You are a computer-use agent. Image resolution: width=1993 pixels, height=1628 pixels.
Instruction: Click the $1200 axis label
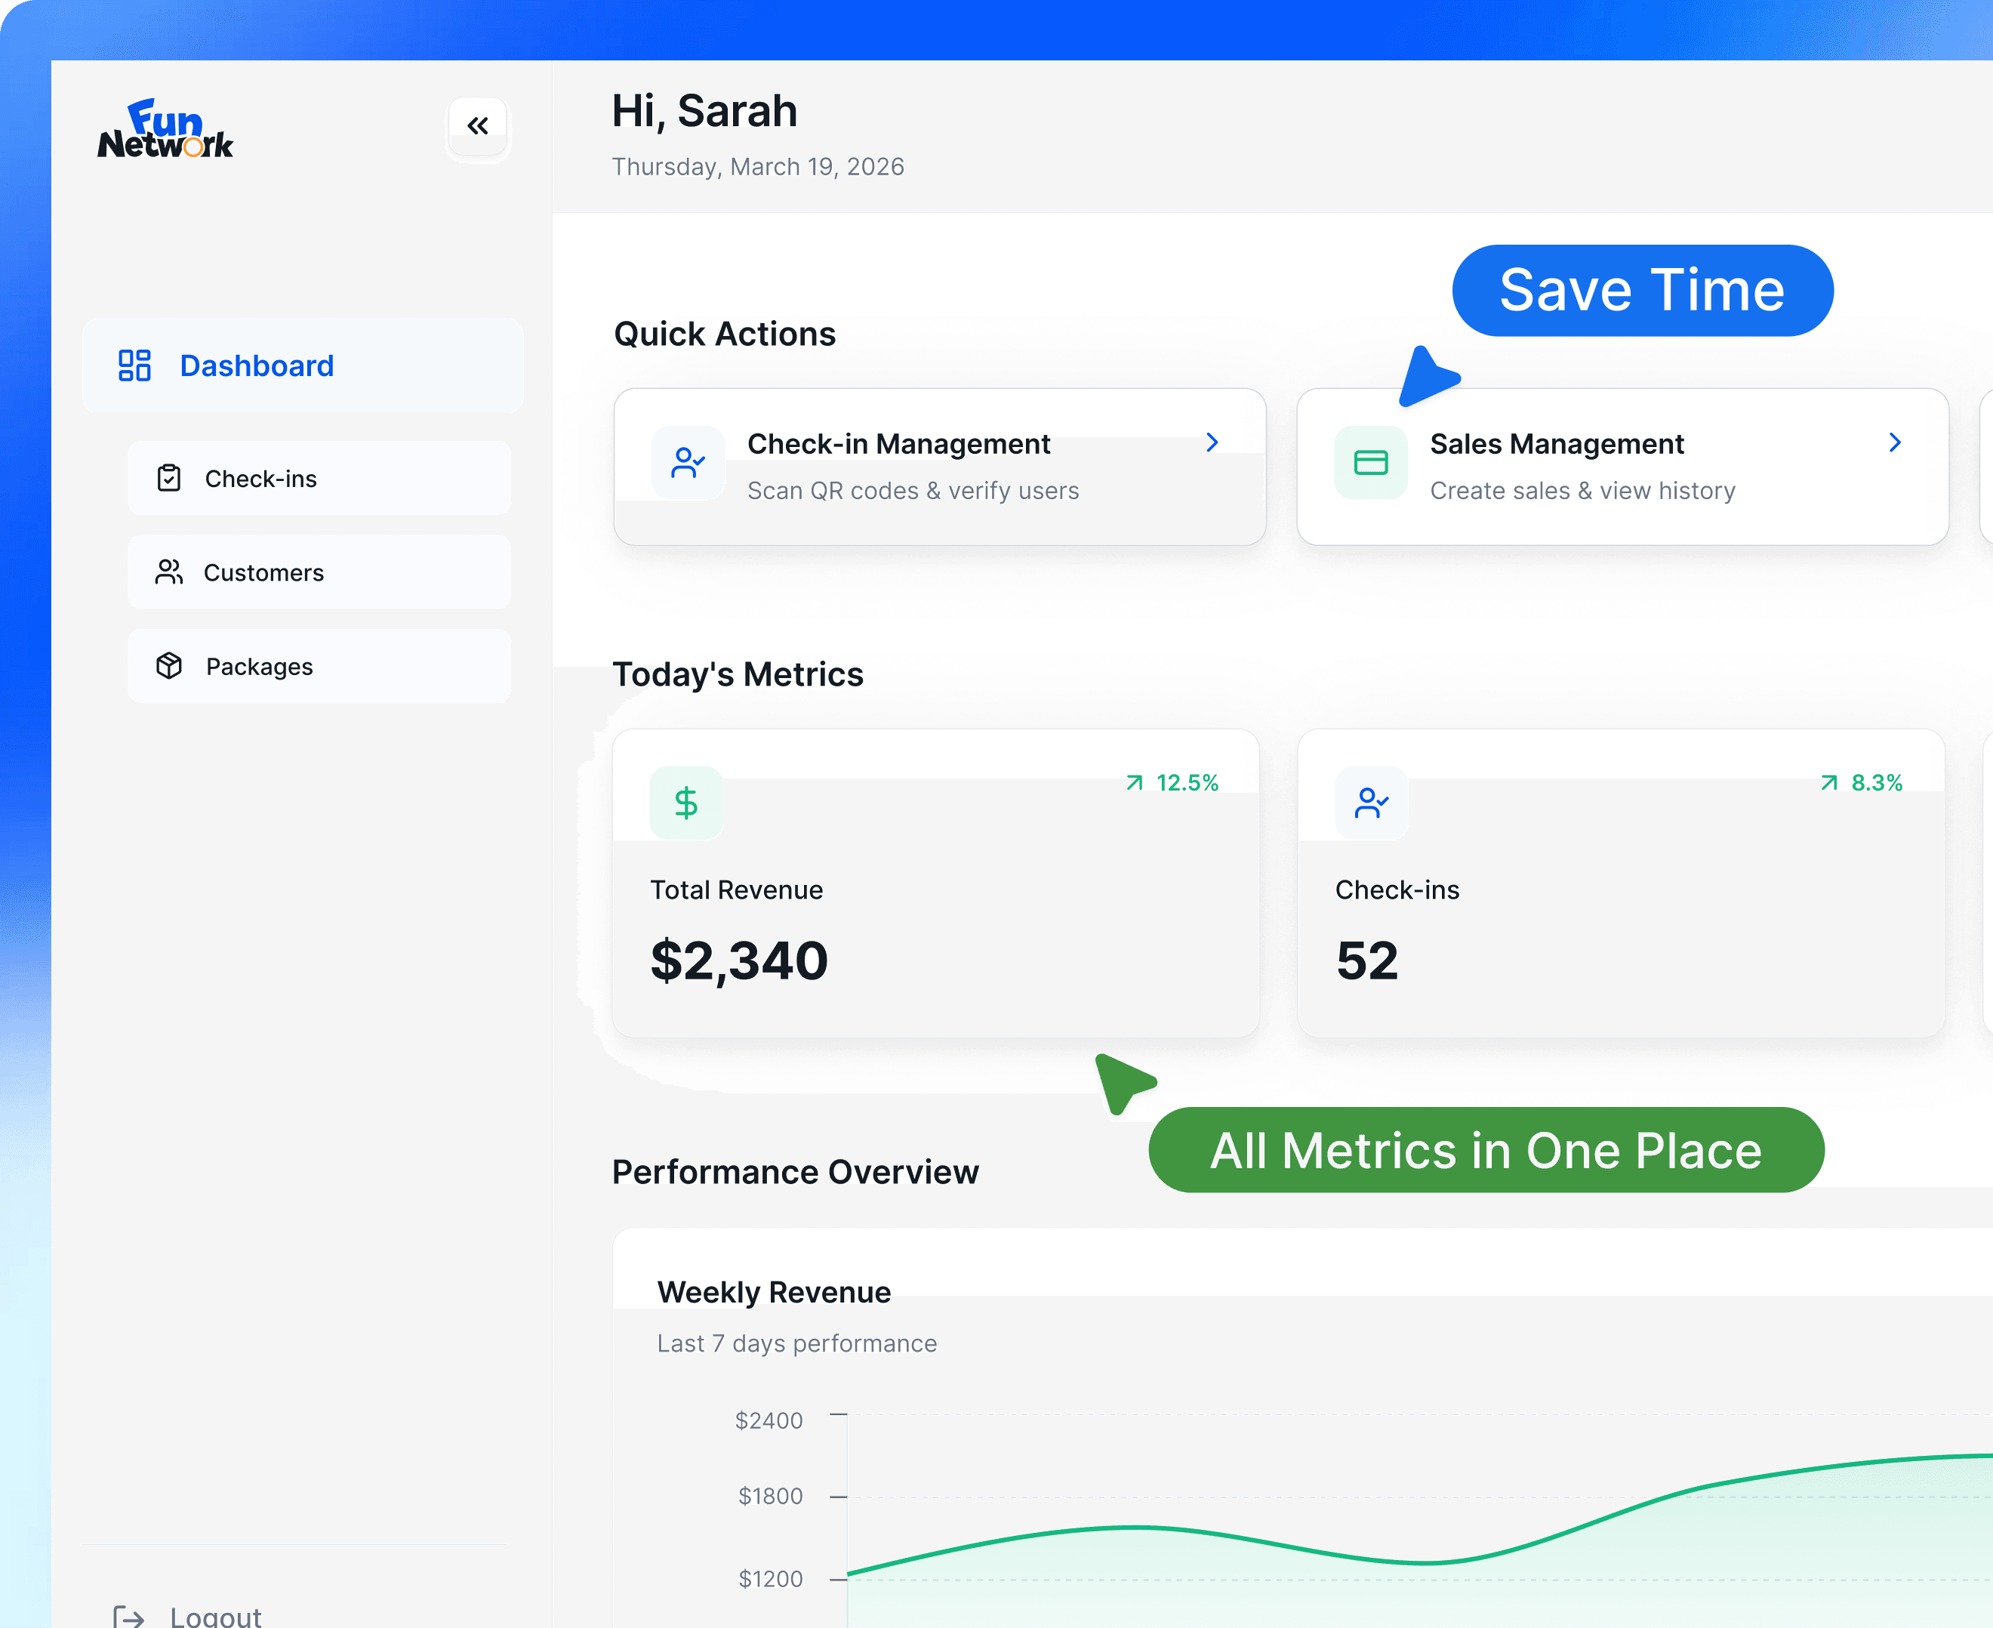(771, 1578)
